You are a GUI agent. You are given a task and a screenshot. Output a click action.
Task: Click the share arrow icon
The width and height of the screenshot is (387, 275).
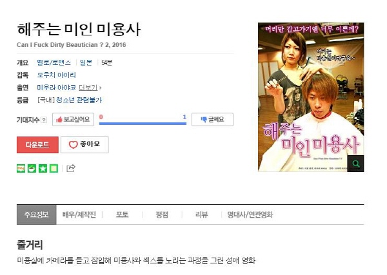(71, 168)
